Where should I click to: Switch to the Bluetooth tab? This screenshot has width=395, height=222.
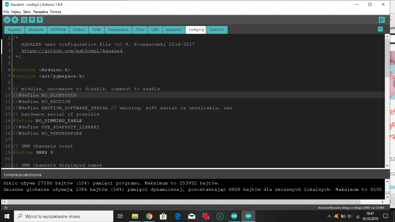coord(36,30)
